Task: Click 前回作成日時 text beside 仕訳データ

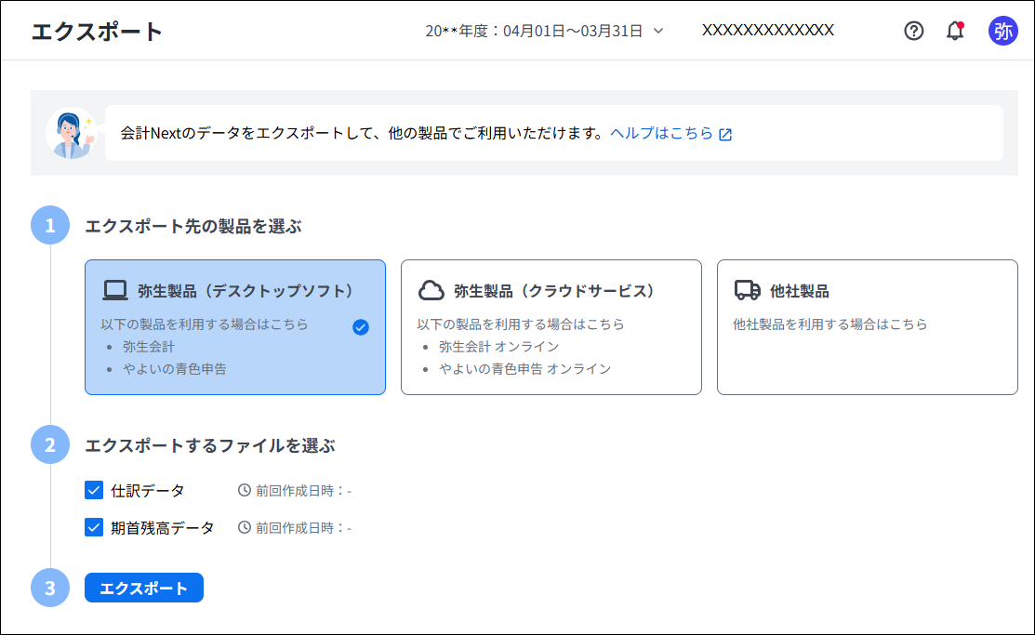Action: point(304,491)
